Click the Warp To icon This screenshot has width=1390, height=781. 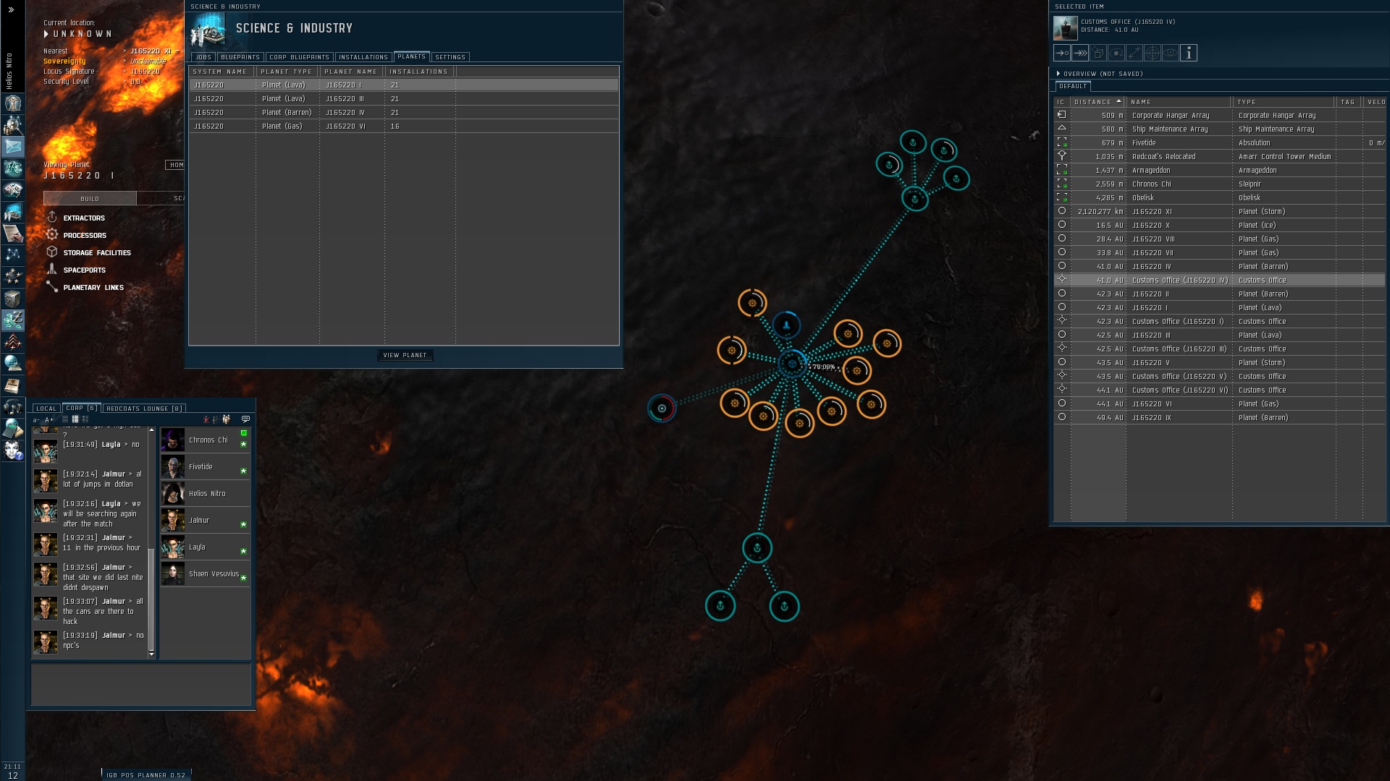tap(1080, 53)
